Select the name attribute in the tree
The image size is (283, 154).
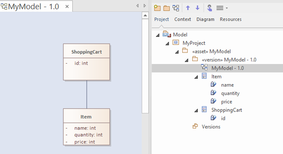227,85
